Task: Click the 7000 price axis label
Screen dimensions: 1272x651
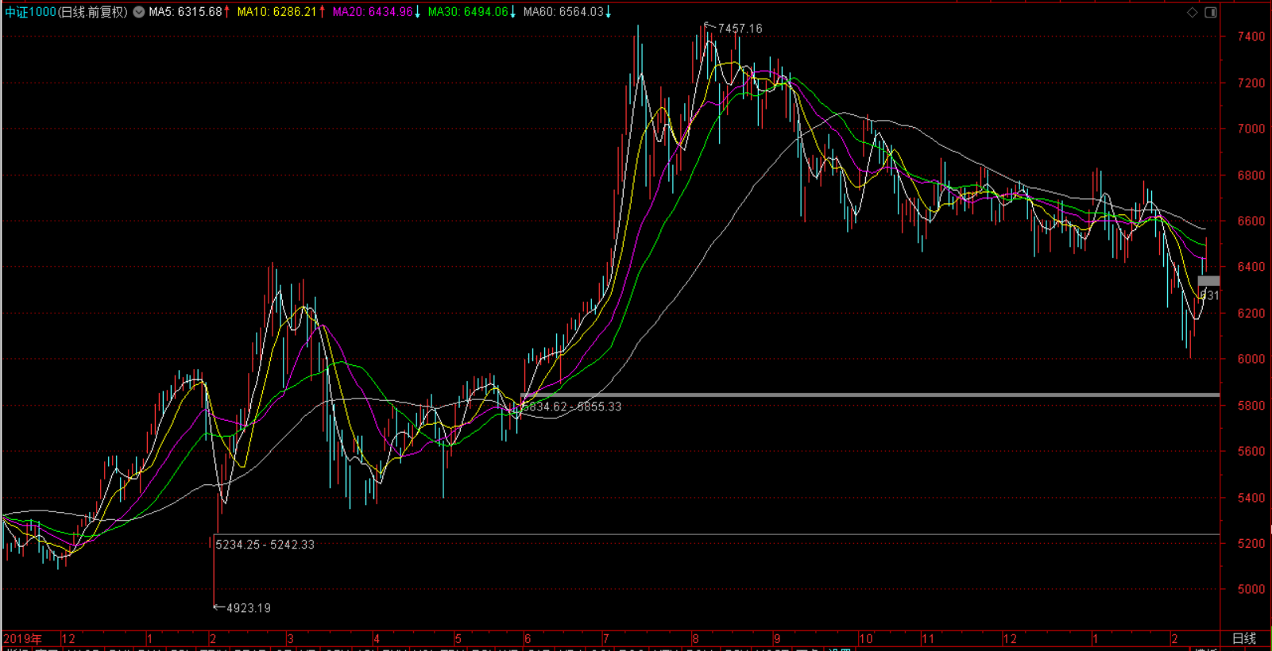Action: [x=1251, y=129]
